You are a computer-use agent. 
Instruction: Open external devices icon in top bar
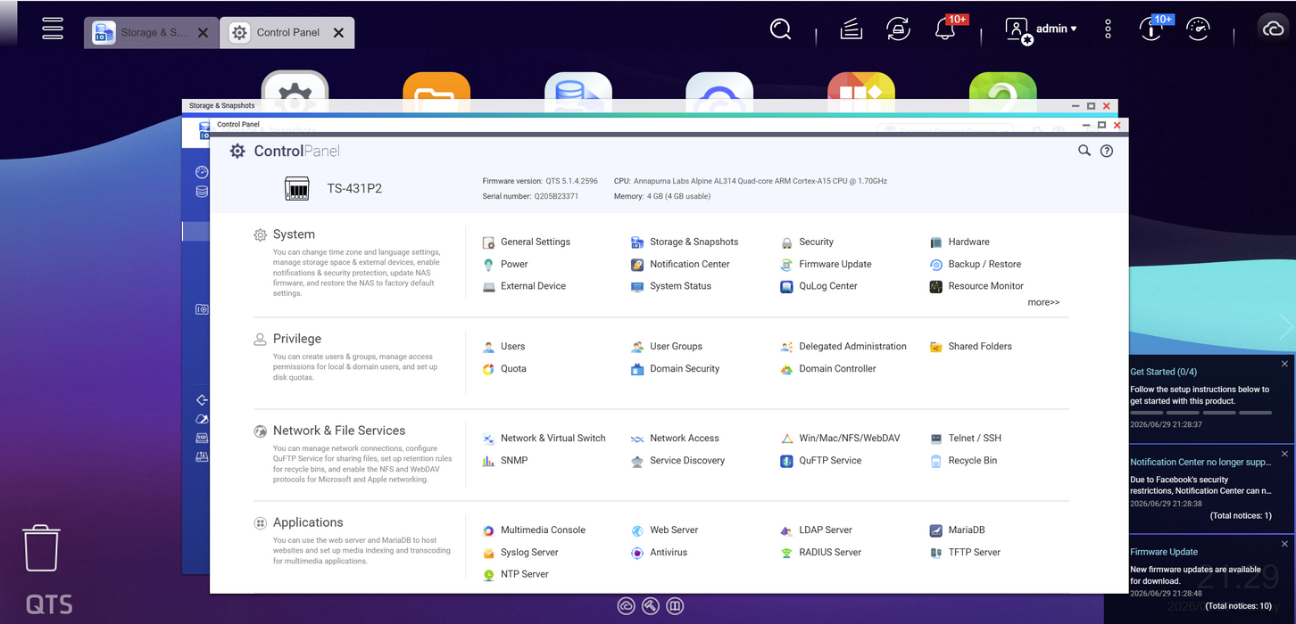coord(898,29)
